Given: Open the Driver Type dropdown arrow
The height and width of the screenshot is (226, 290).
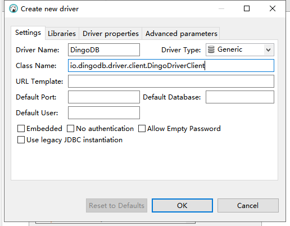Looking at the screenshot, I should [x=269, y=50].
